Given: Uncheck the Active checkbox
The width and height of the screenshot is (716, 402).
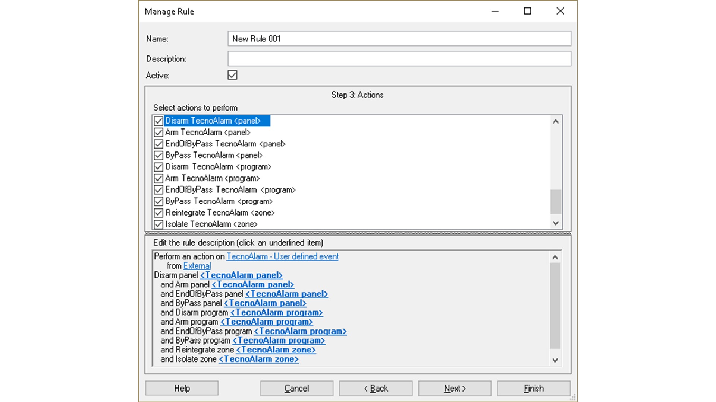Looking at the screenshot, I should point(232,75).
